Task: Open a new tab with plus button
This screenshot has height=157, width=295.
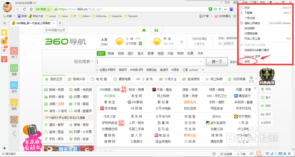Action: 60,23
